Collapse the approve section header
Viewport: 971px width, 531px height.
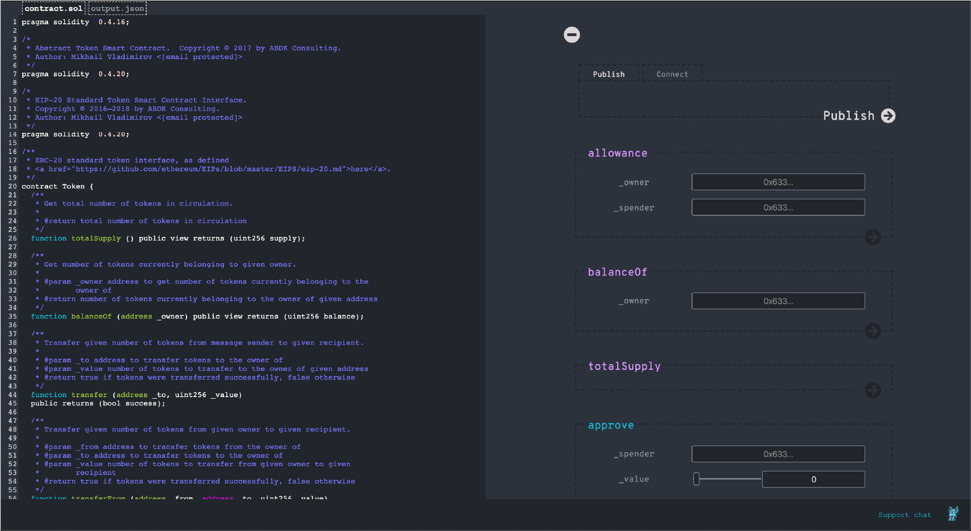pos(611,425)
